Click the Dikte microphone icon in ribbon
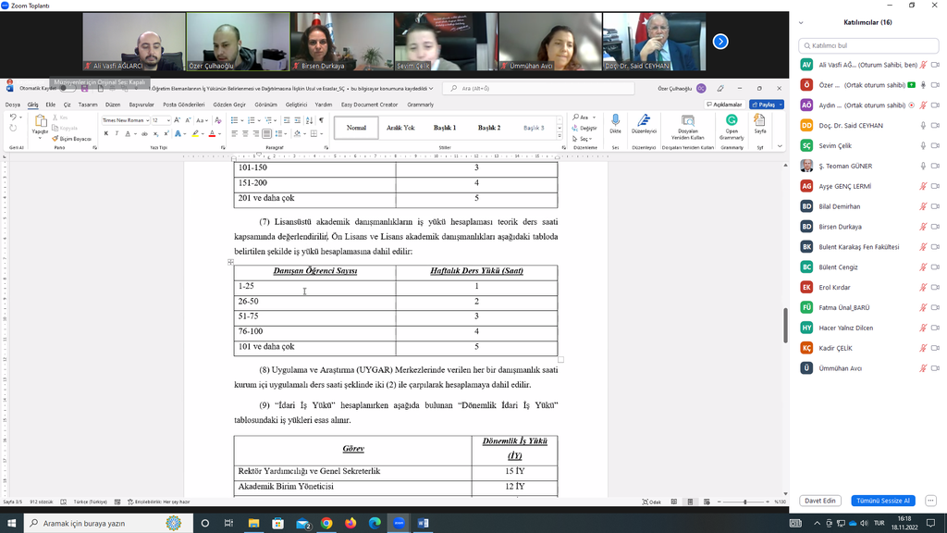The image size is (947, 533). [615, 123]
